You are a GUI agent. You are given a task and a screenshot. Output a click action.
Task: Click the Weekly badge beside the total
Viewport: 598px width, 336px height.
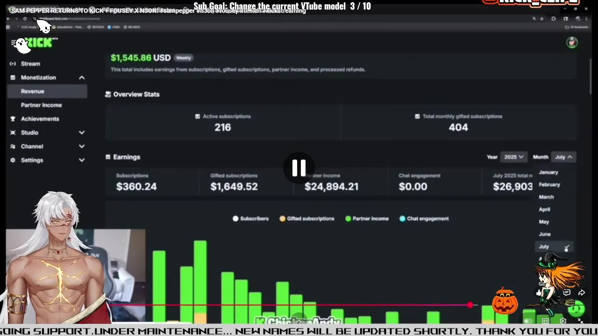tap(184, 58)
